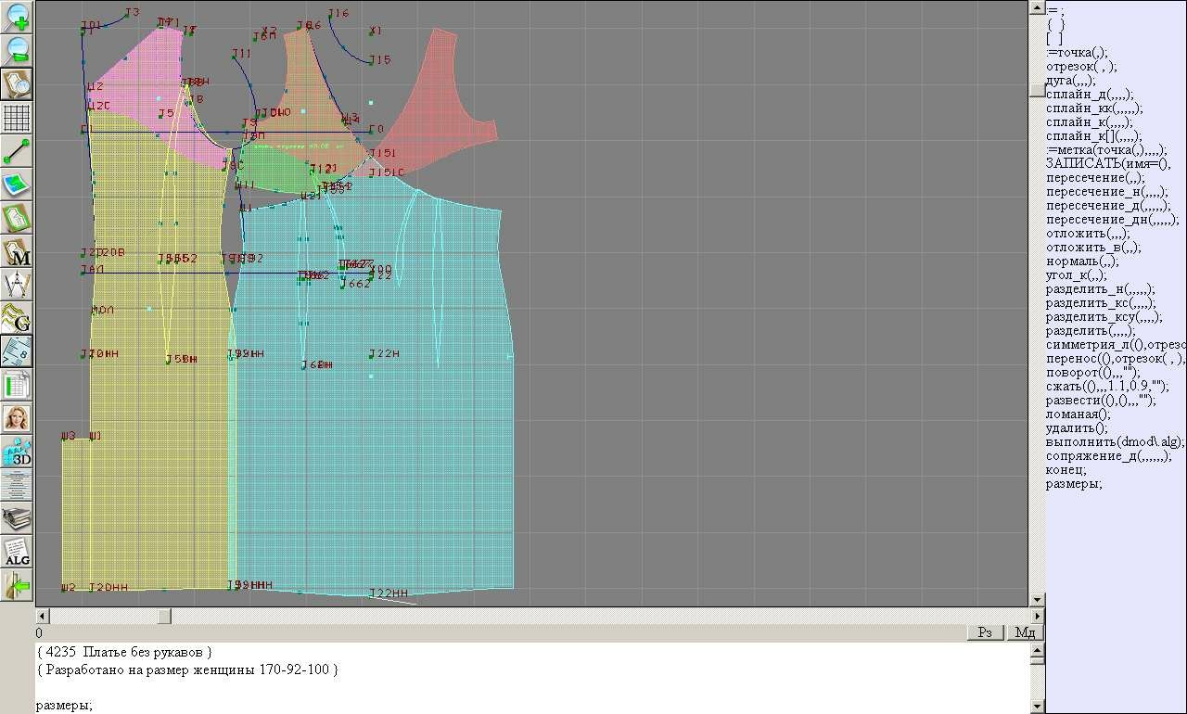Select the line segment measuring tool

17,151
